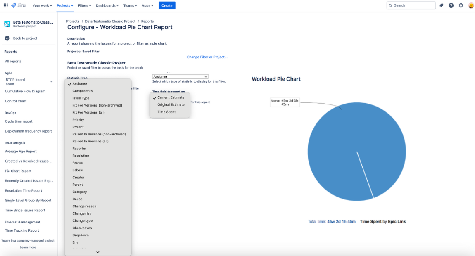Click the Beta Testomatio project avatar

(x=7, y=24)
